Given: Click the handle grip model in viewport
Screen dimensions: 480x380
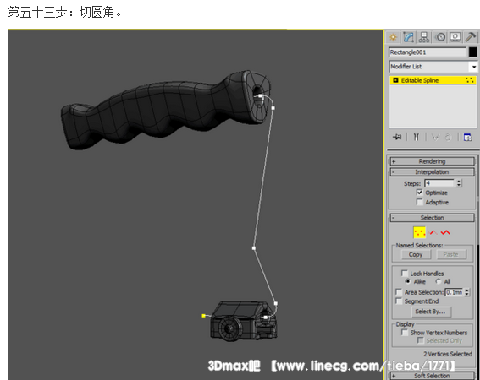Looking at the screenshot, I should pyautogui.click(x=165, y=110).
